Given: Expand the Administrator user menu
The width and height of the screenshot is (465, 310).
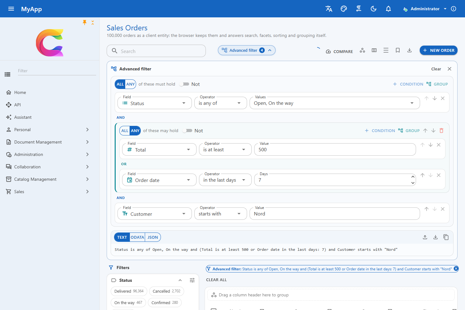Looking at the screenshot, I should [425, 9].
